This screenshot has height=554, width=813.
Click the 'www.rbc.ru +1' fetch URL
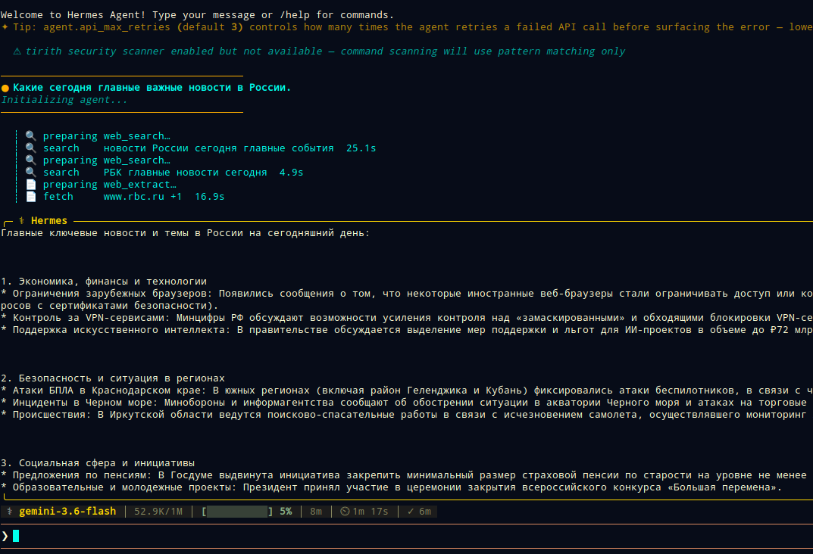coord(142,197)
